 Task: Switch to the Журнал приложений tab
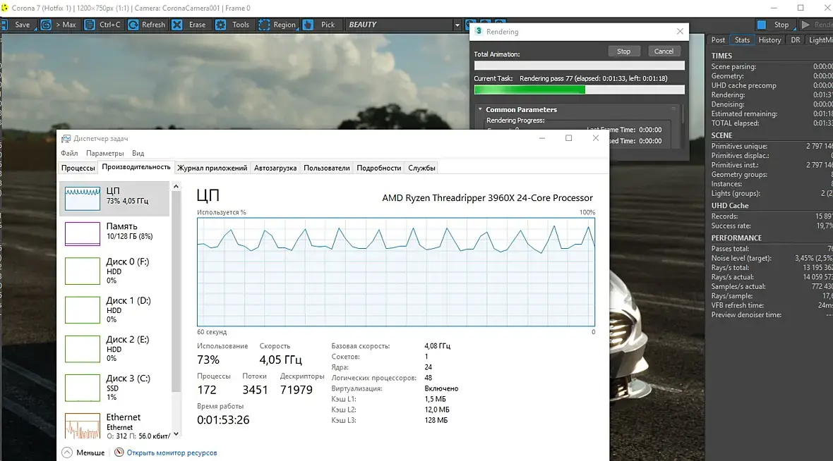click(x=212, y=168)
